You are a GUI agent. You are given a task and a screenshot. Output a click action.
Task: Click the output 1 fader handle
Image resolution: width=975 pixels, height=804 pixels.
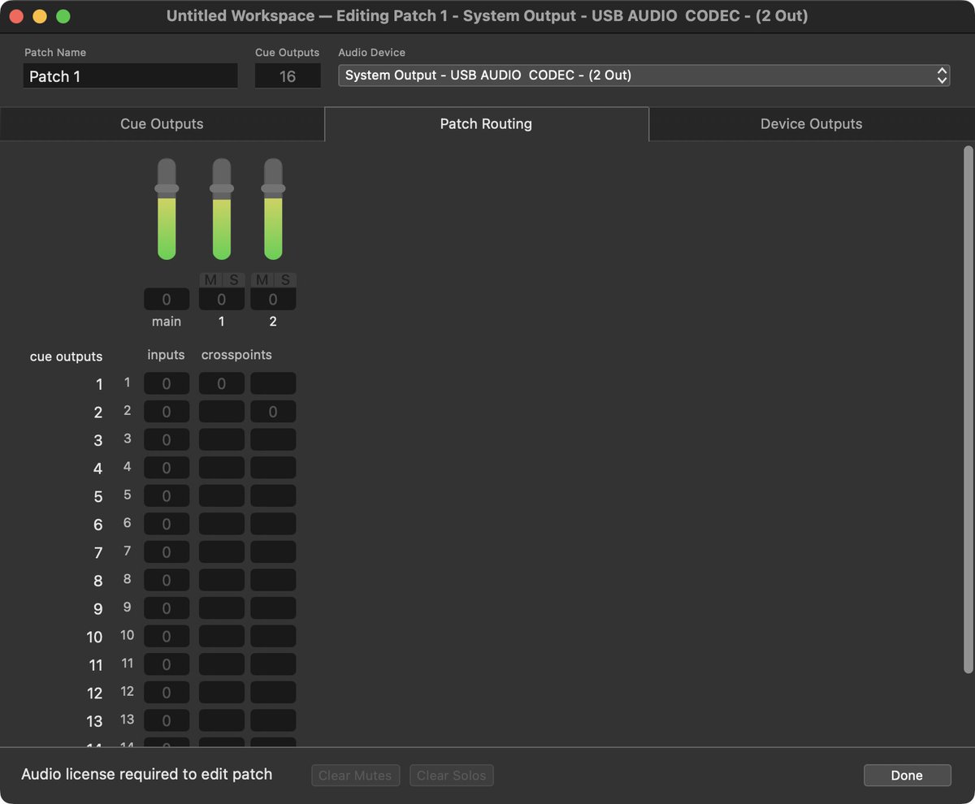222,188
